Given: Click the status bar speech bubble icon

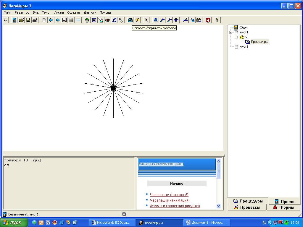Looking at the screenshot, I should [124, 214].
